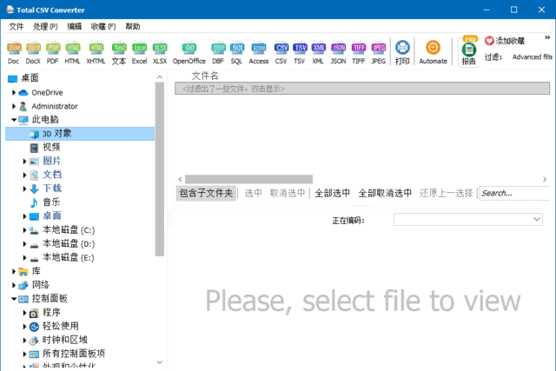556x371 pixels.
Task: Focus the Search... input field
Action: point(514,193)
